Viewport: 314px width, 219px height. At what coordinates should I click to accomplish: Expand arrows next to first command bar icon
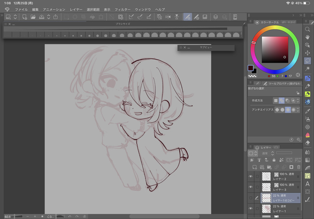tap(15, 17)
